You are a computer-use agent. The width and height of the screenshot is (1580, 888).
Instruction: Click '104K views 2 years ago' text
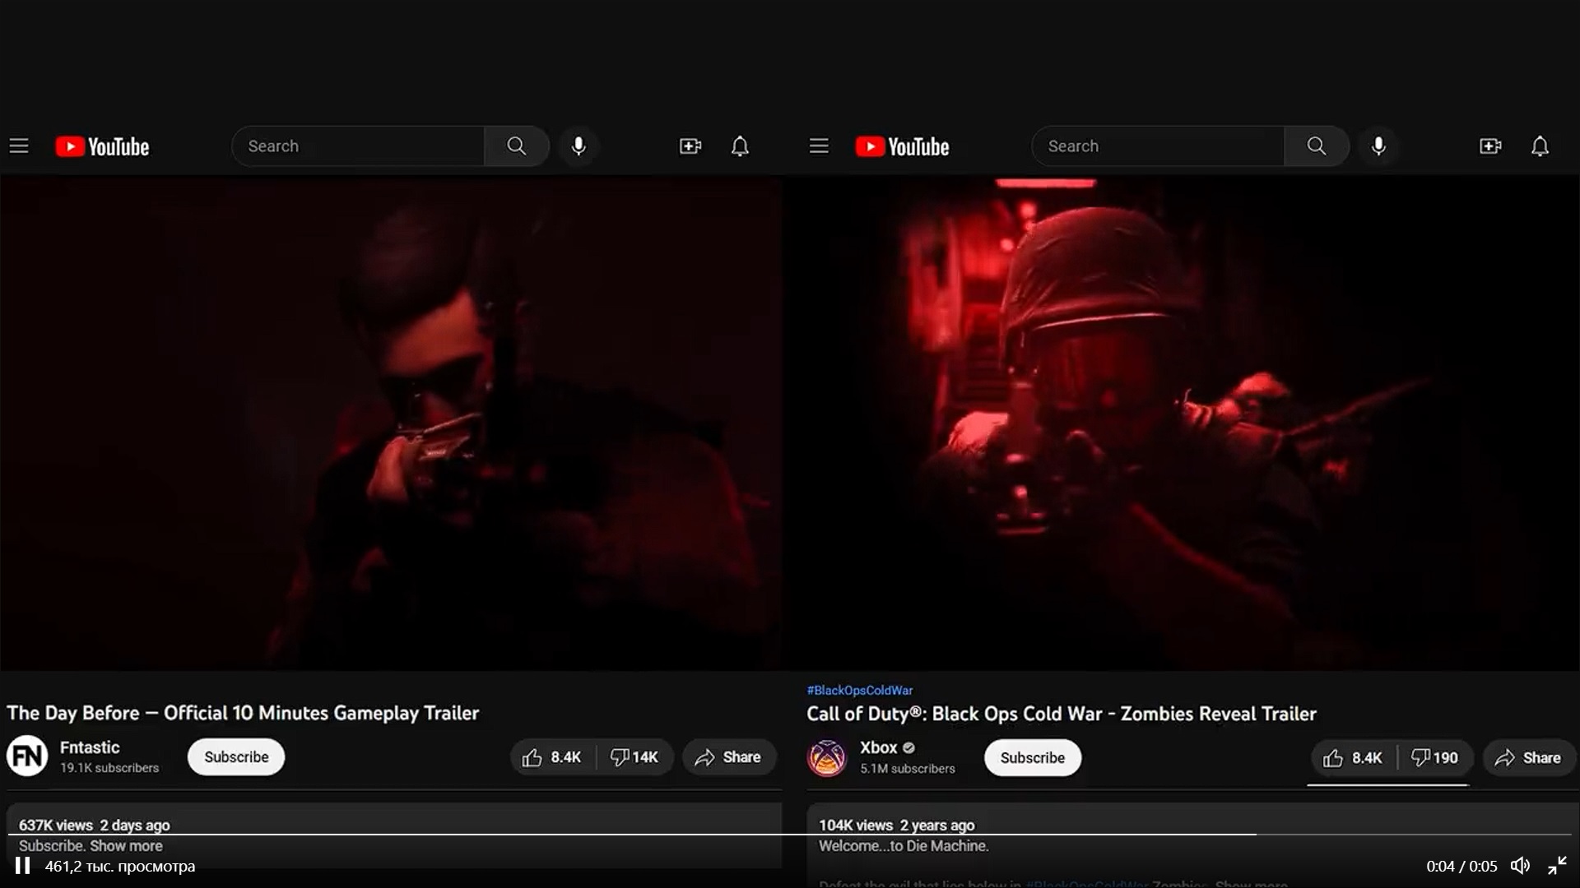tap(896, 825)
